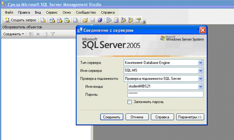Image resolution: width=234 pixels, height=140 pixels.
Task: Expand the Имя сервера dropdown arrow
Action: click(x=200, y=70)
